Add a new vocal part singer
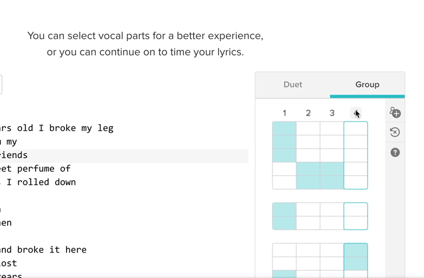The image size is (424, 278). point(395,112)
